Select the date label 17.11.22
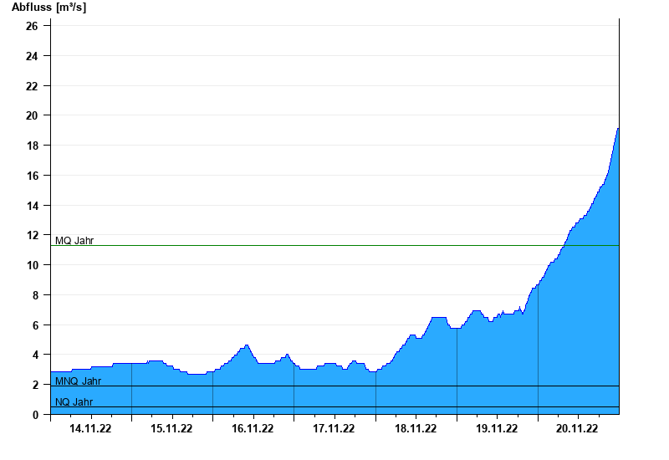 point(334,428)
